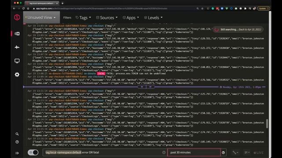Click the sidebar search magnifier icon

[x=17, y=134]
